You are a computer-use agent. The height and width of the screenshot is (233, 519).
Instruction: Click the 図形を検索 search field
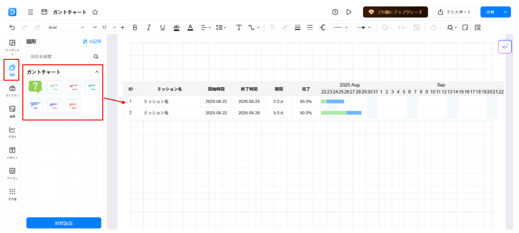[64, 56]
